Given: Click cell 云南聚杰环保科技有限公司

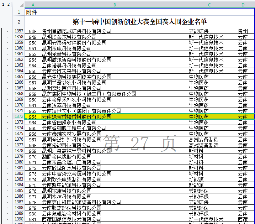Looking at the screenshot, I should coord(115,208).
